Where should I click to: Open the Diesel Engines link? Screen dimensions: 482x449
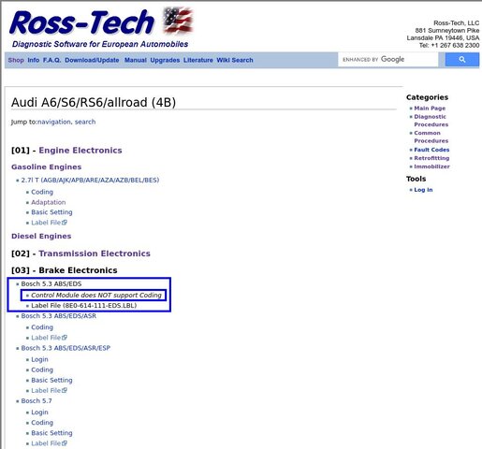click(41, 236)
